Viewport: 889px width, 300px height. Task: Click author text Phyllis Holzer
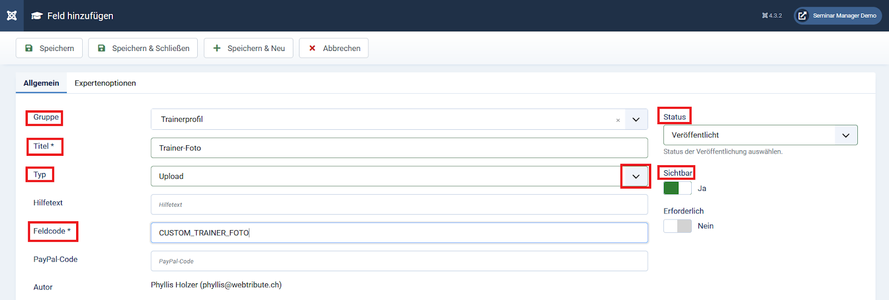coord(216,285)
